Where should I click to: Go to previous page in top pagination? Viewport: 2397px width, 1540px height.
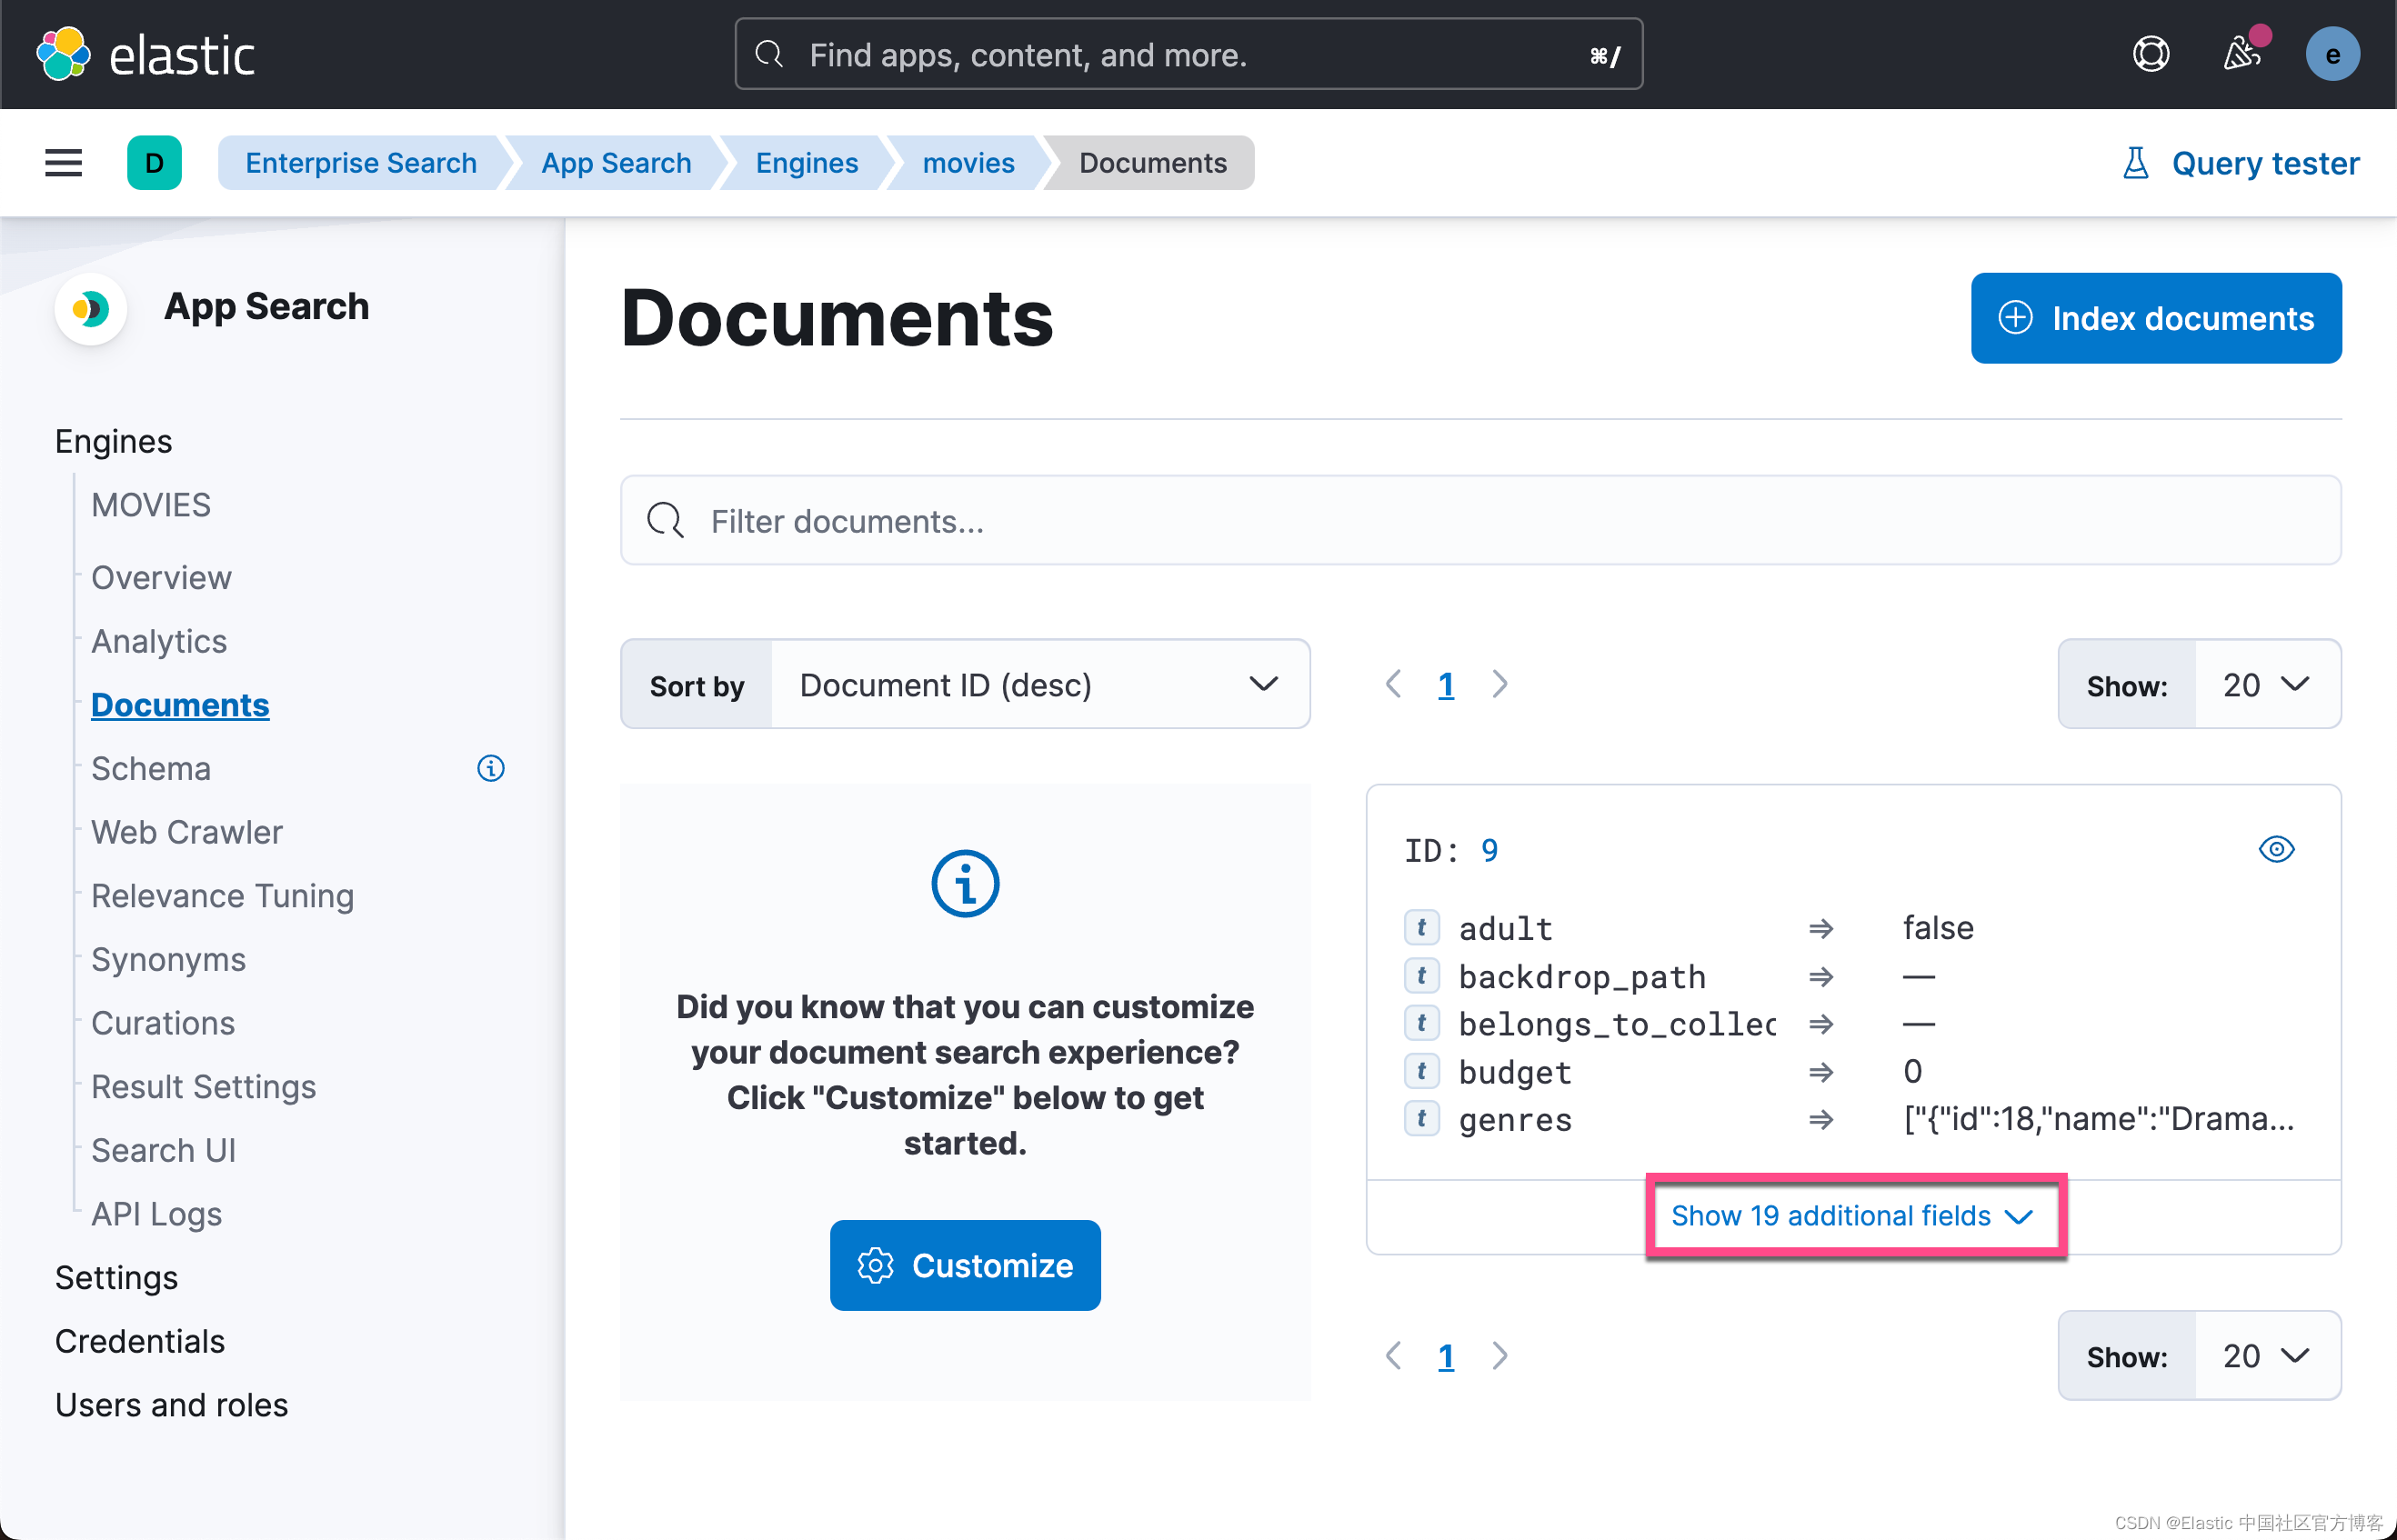[x=1393, y=684]
